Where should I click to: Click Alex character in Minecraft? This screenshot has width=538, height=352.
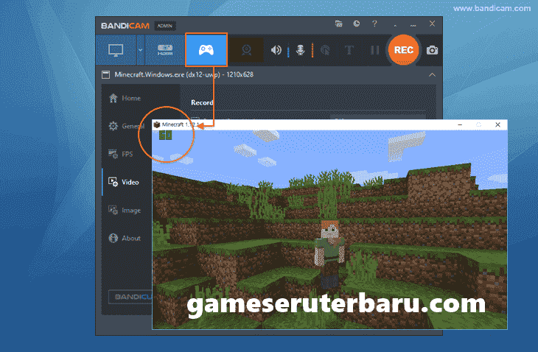click(330, 254)
